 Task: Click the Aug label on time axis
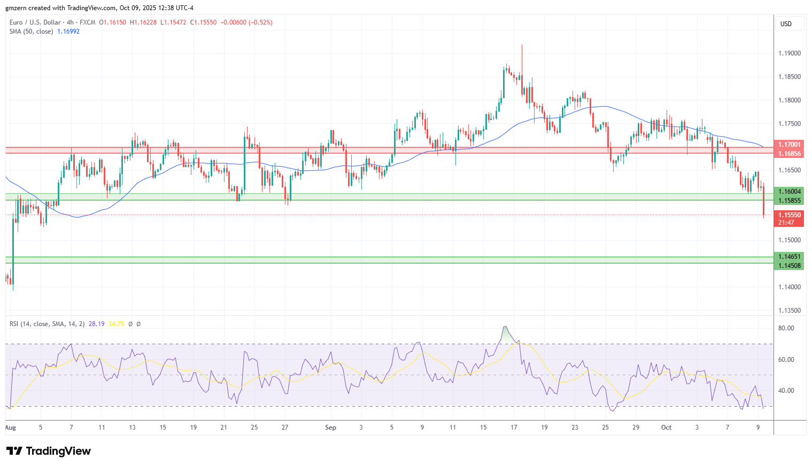pos(10,428)
